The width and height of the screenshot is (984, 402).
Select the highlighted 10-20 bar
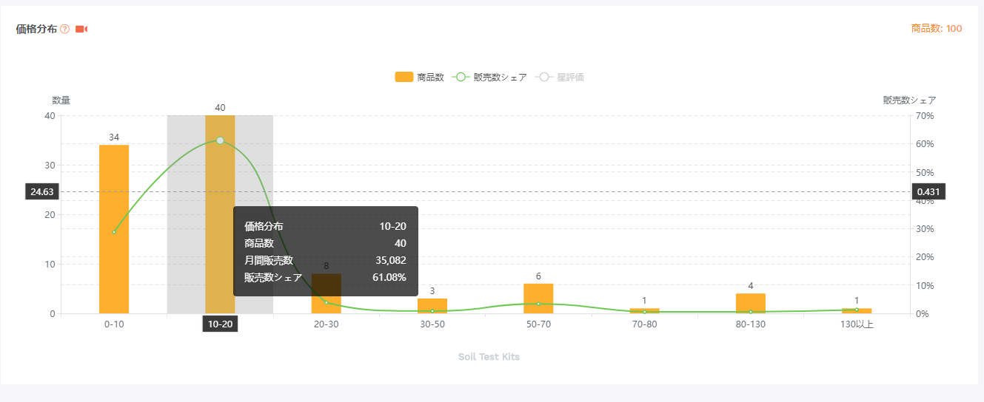220,214
